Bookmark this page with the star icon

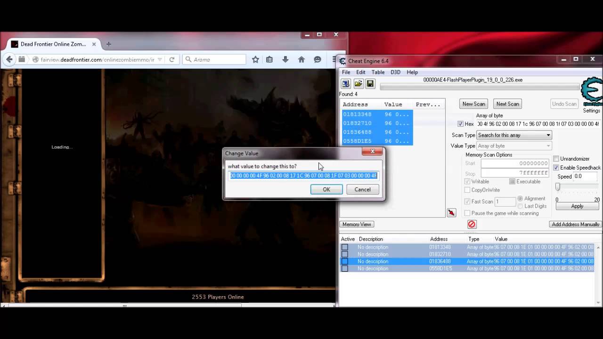[255, 59]
